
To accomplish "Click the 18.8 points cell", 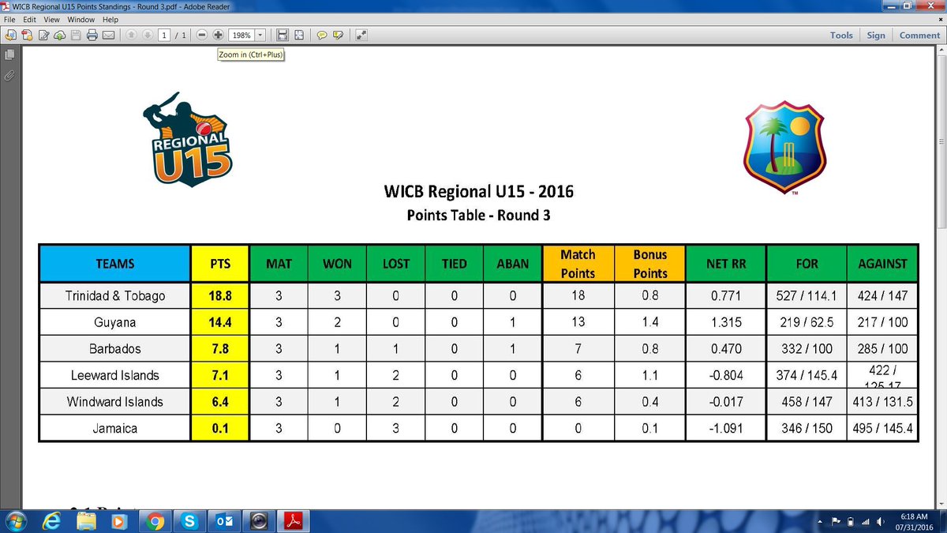I will [x=220, y=296].
